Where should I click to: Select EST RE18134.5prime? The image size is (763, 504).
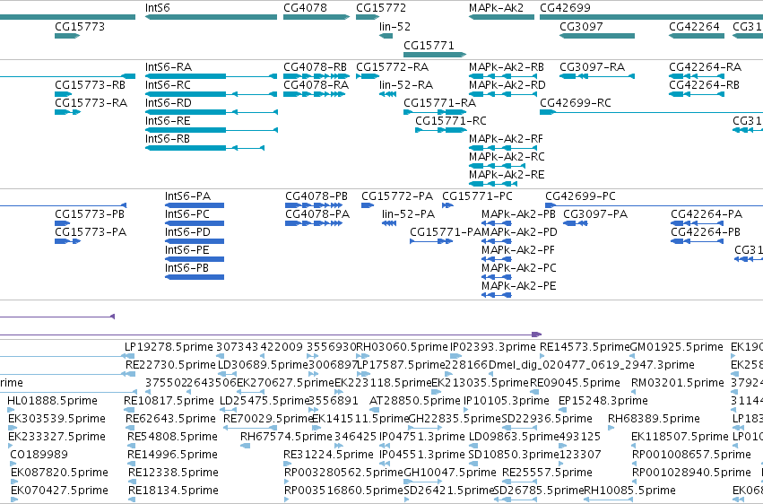click(173, 491)
